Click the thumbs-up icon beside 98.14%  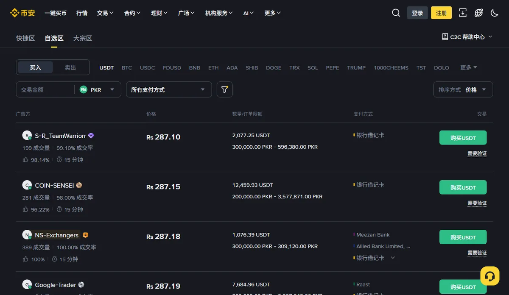(x=25, y=160)
